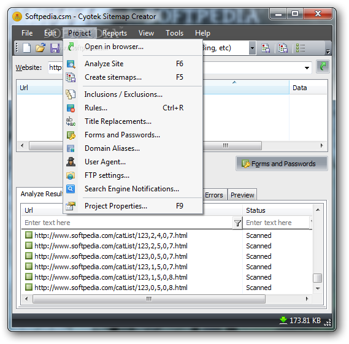
Task: Toggle checkbox for catList/123,2,4,0,7.html
Action: pos(29,235)
